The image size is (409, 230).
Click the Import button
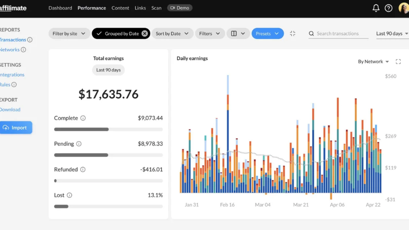click(16, 128)
